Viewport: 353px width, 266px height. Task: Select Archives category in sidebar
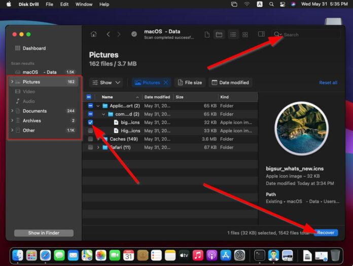pyautogui.click(x=45, y=121)
